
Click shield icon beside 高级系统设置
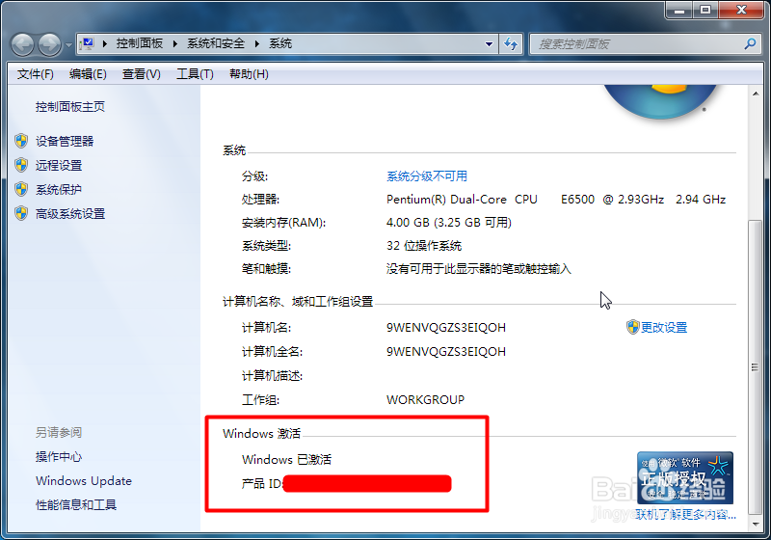click(21, 213)
